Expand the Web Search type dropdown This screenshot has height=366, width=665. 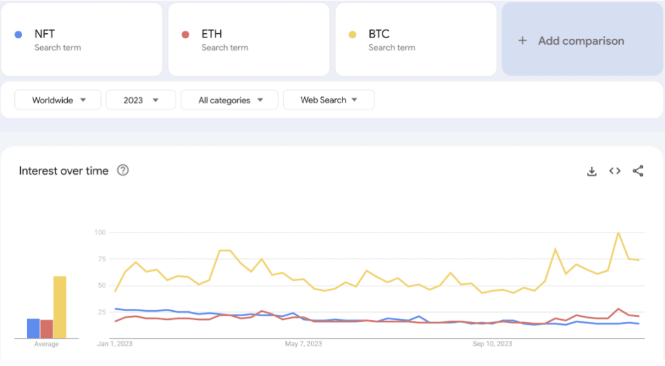329,100
